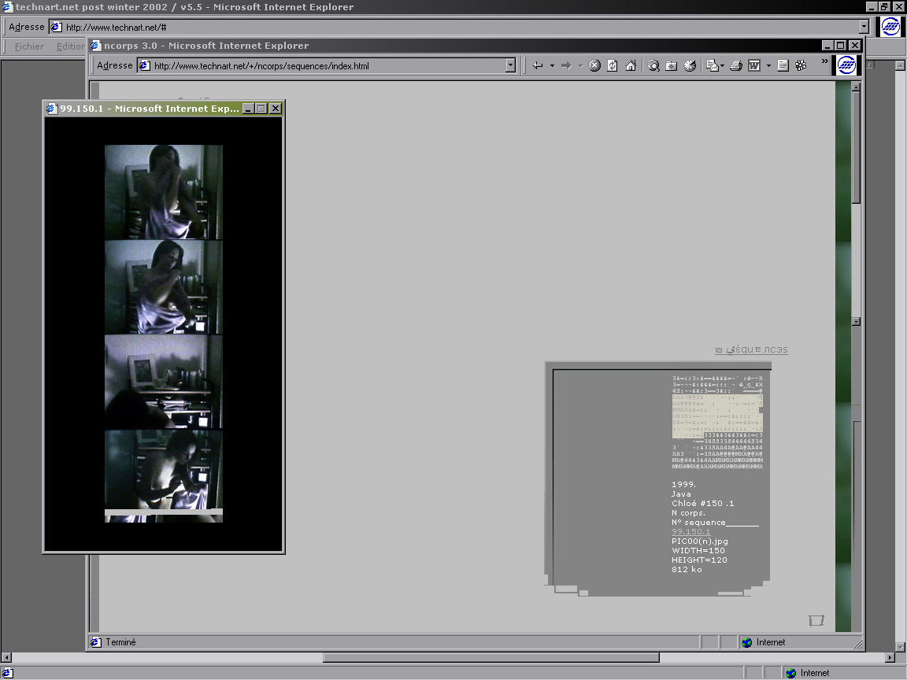Show the History panel
This screenshot has width=907, height=680.
pyautogui.click(x=690, y=66)
